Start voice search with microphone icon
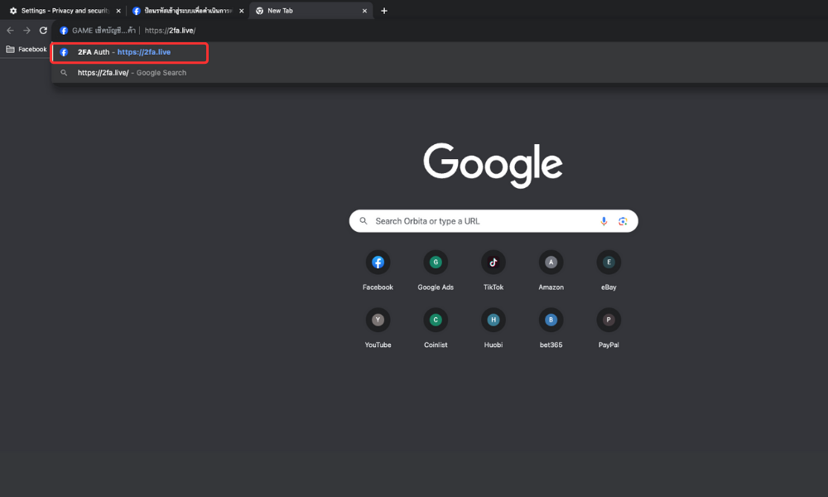Screen dimensions: 828x497 pos(604,221)
